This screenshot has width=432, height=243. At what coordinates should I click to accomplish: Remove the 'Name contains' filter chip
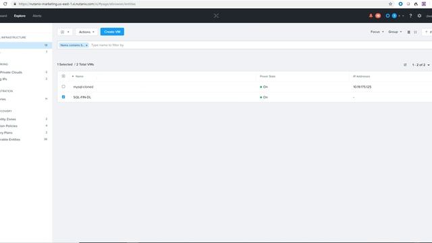(x=86, y=45)
